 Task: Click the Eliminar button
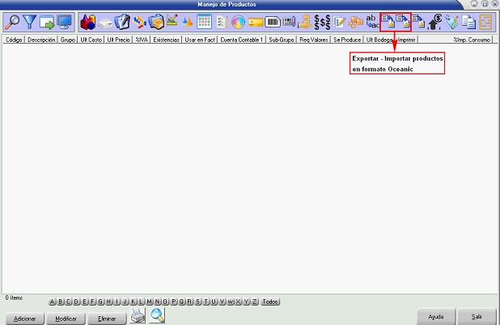(107, 319)
